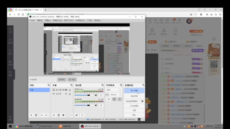This screenshot has width=230, height=129.
Task: Remove transition using the trash icon
Action: pyautogui.click(x=114, y=99)
